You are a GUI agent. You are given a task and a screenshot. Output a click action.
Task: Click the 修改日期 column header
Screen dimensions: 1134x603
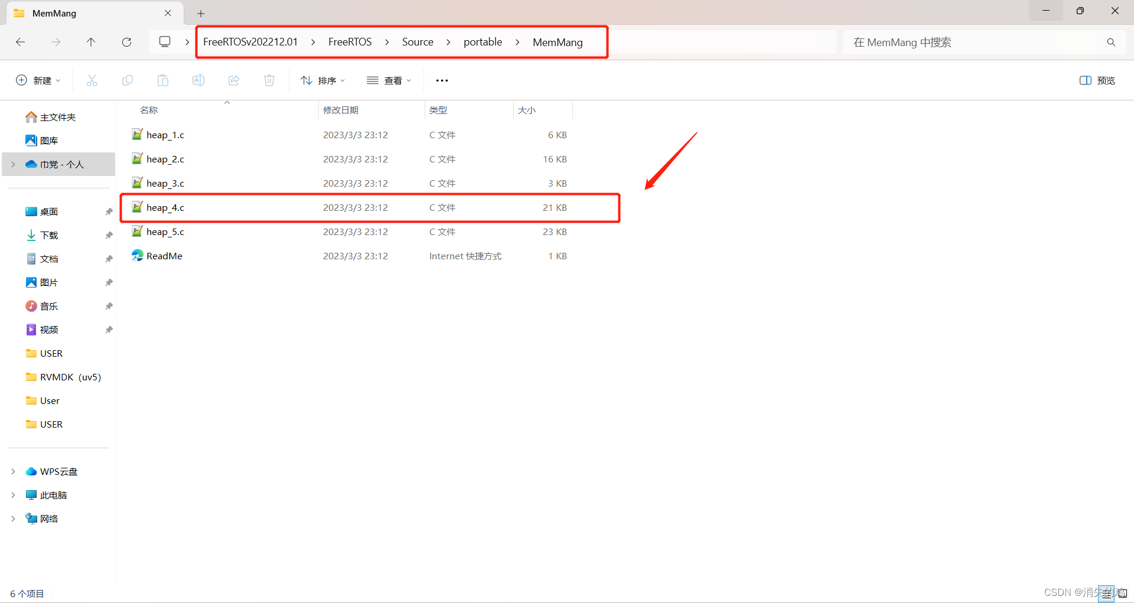pos(341,110)
